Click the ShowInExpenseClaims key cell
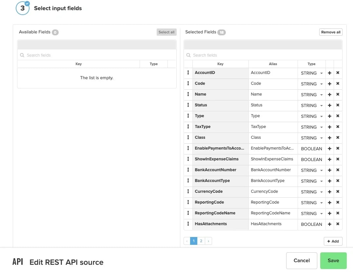This screenshot has height=272, width=353. [x=220, y=159]
